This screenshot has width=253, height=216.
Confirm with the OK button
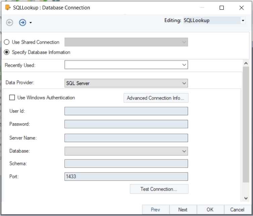click(x=210, y=210)
